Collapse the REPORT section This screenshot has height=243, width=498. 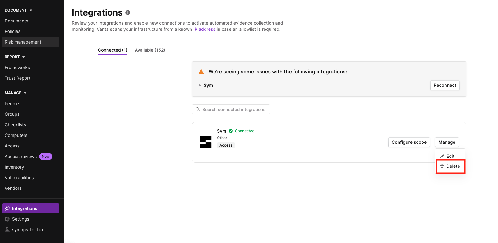pos(15,57)
